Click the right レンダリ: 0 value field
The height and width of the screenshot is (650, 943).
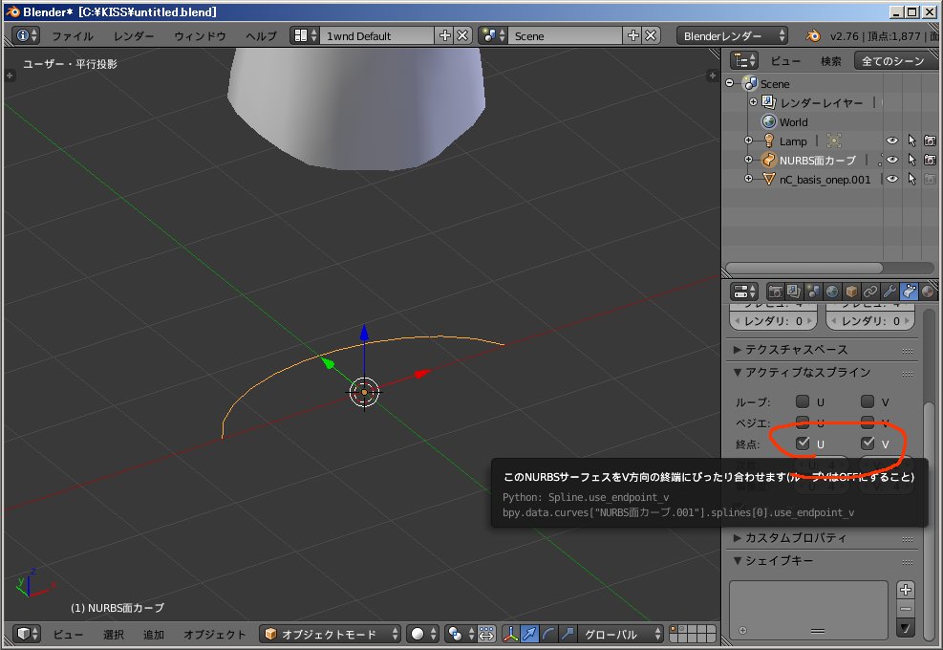870,321
